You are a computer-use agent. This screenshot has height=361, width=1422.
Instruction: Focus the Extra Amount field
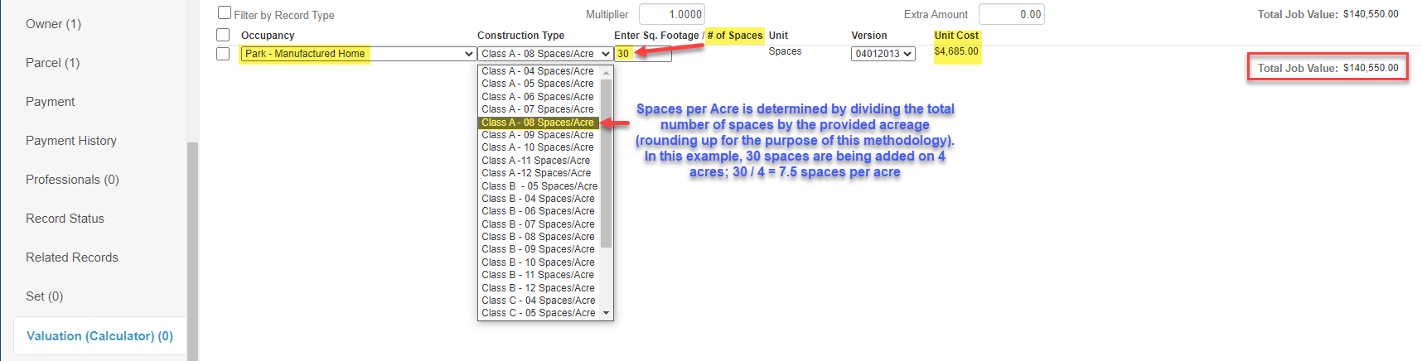(x=1011, y=14)
